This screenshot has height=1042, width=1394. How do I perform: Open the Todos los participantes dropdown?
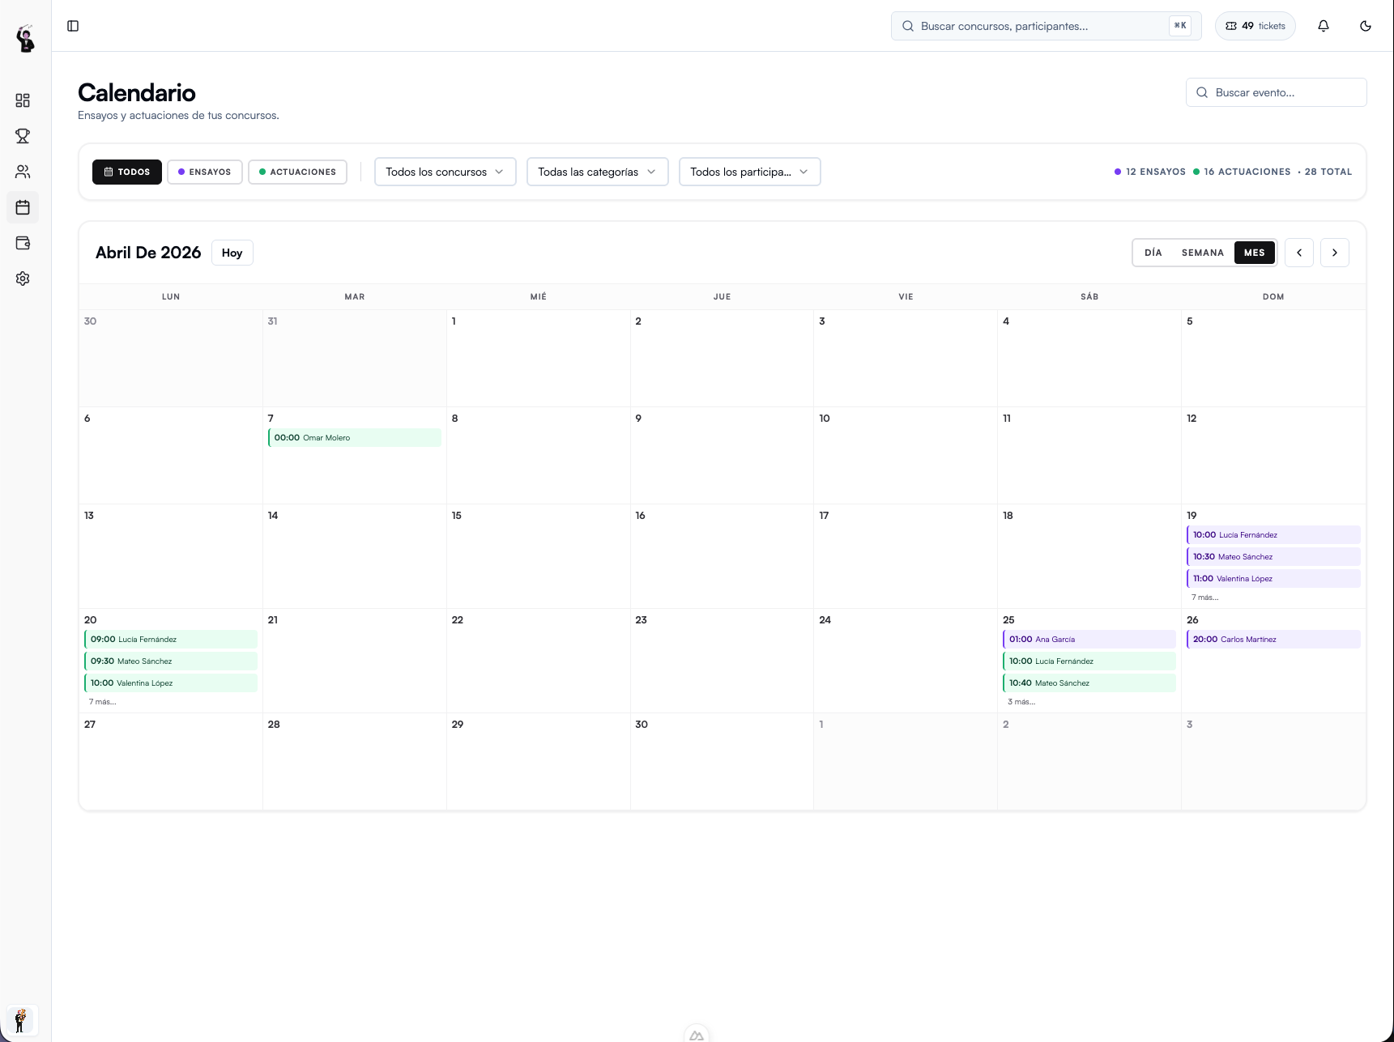(749, 172)
